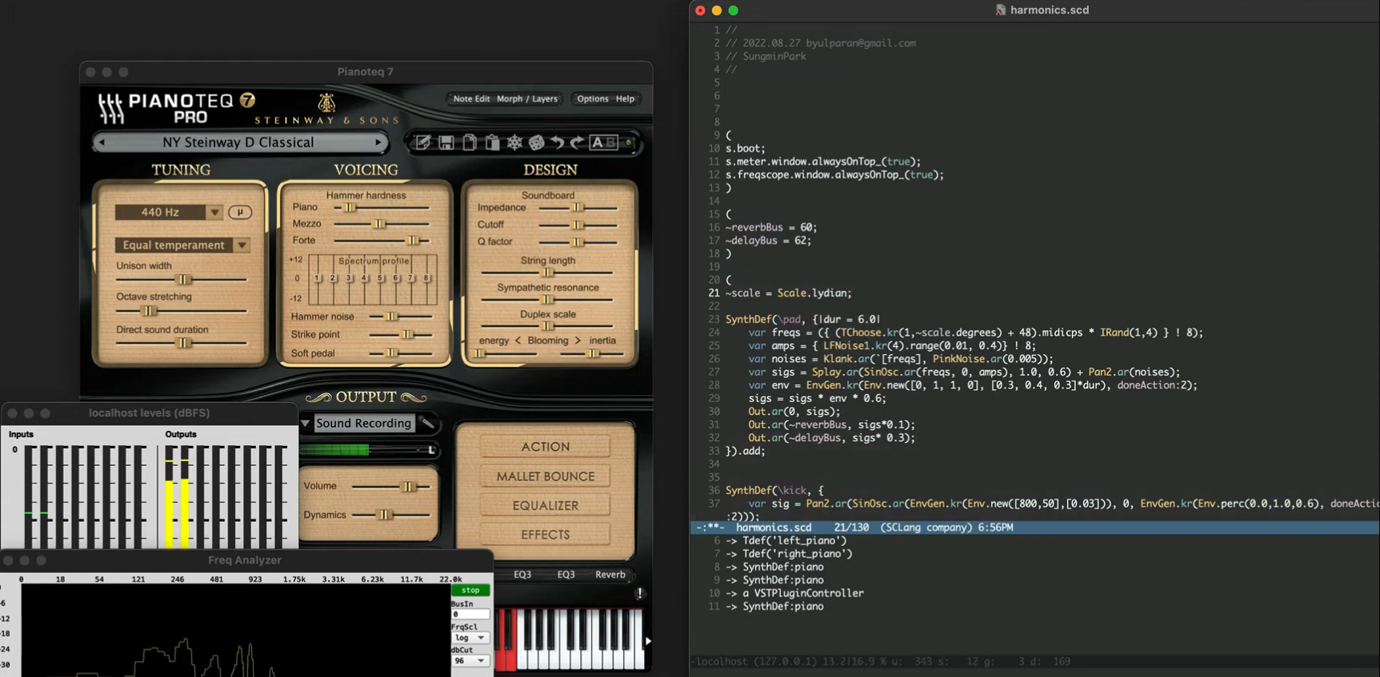Click the random dice icon
The height and width of the screenshot is (677, 1380).
tap(536, 142)
